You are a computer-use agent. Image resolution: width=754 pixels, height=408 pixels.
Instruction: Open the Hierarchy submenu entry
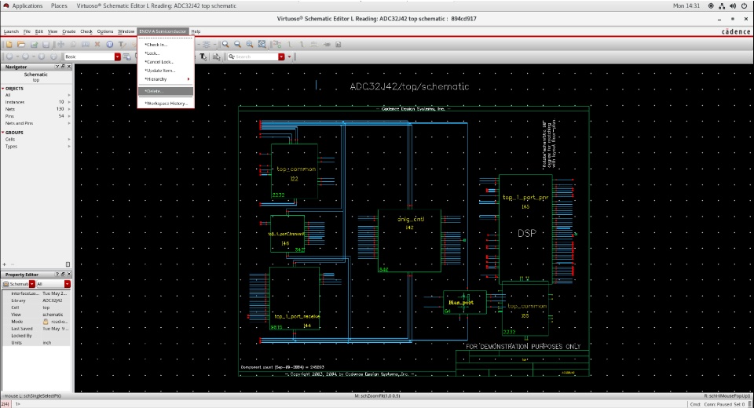coord(166,78)
